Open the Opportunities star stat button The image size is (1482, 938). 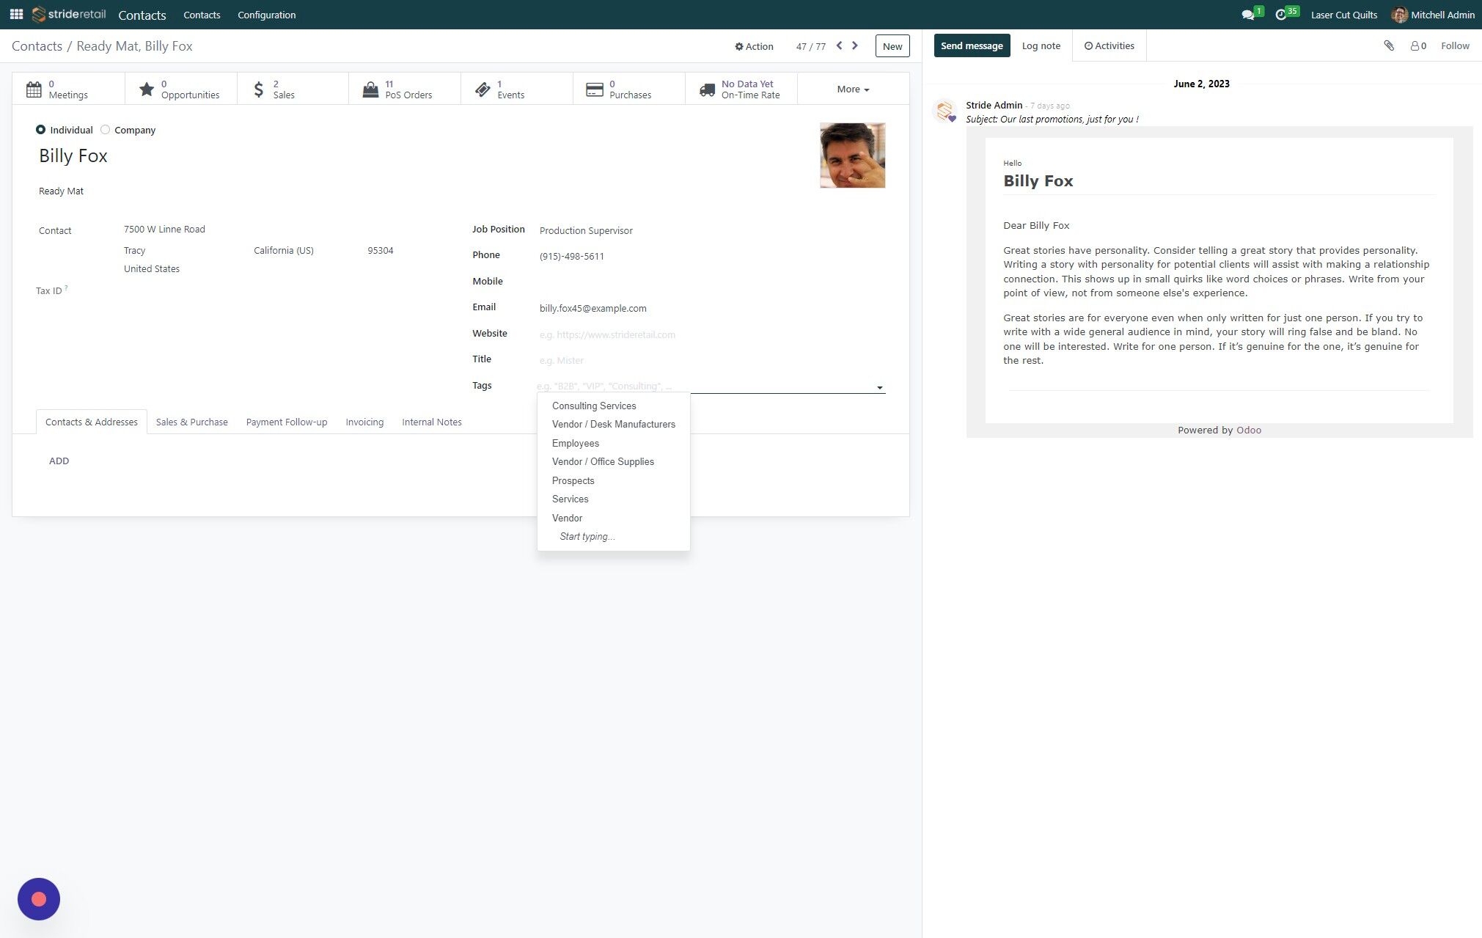(x=180, y=89)
